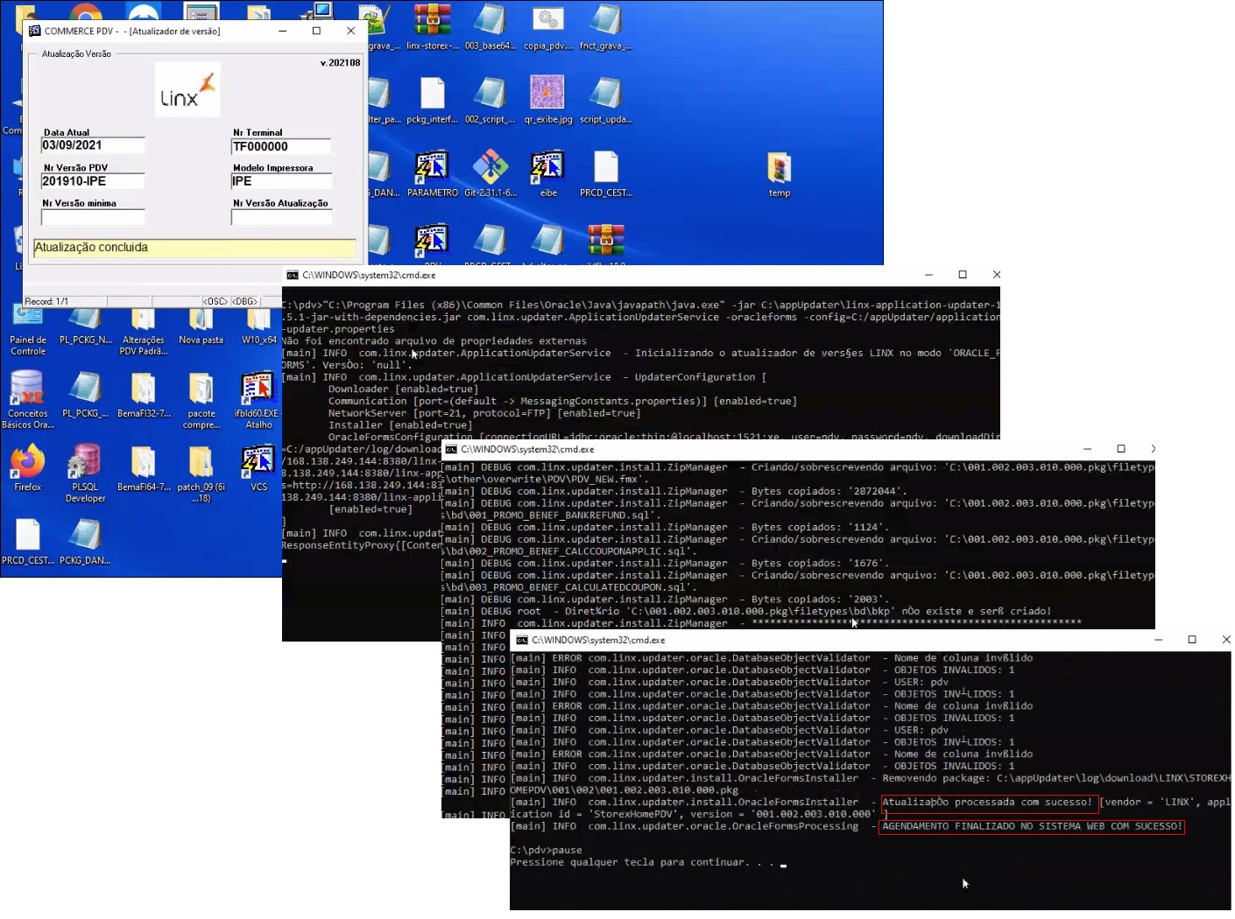Screen dimensions: 1235x919
Task: Select the script_upda desktop file
Action: (x=605, y=100)
